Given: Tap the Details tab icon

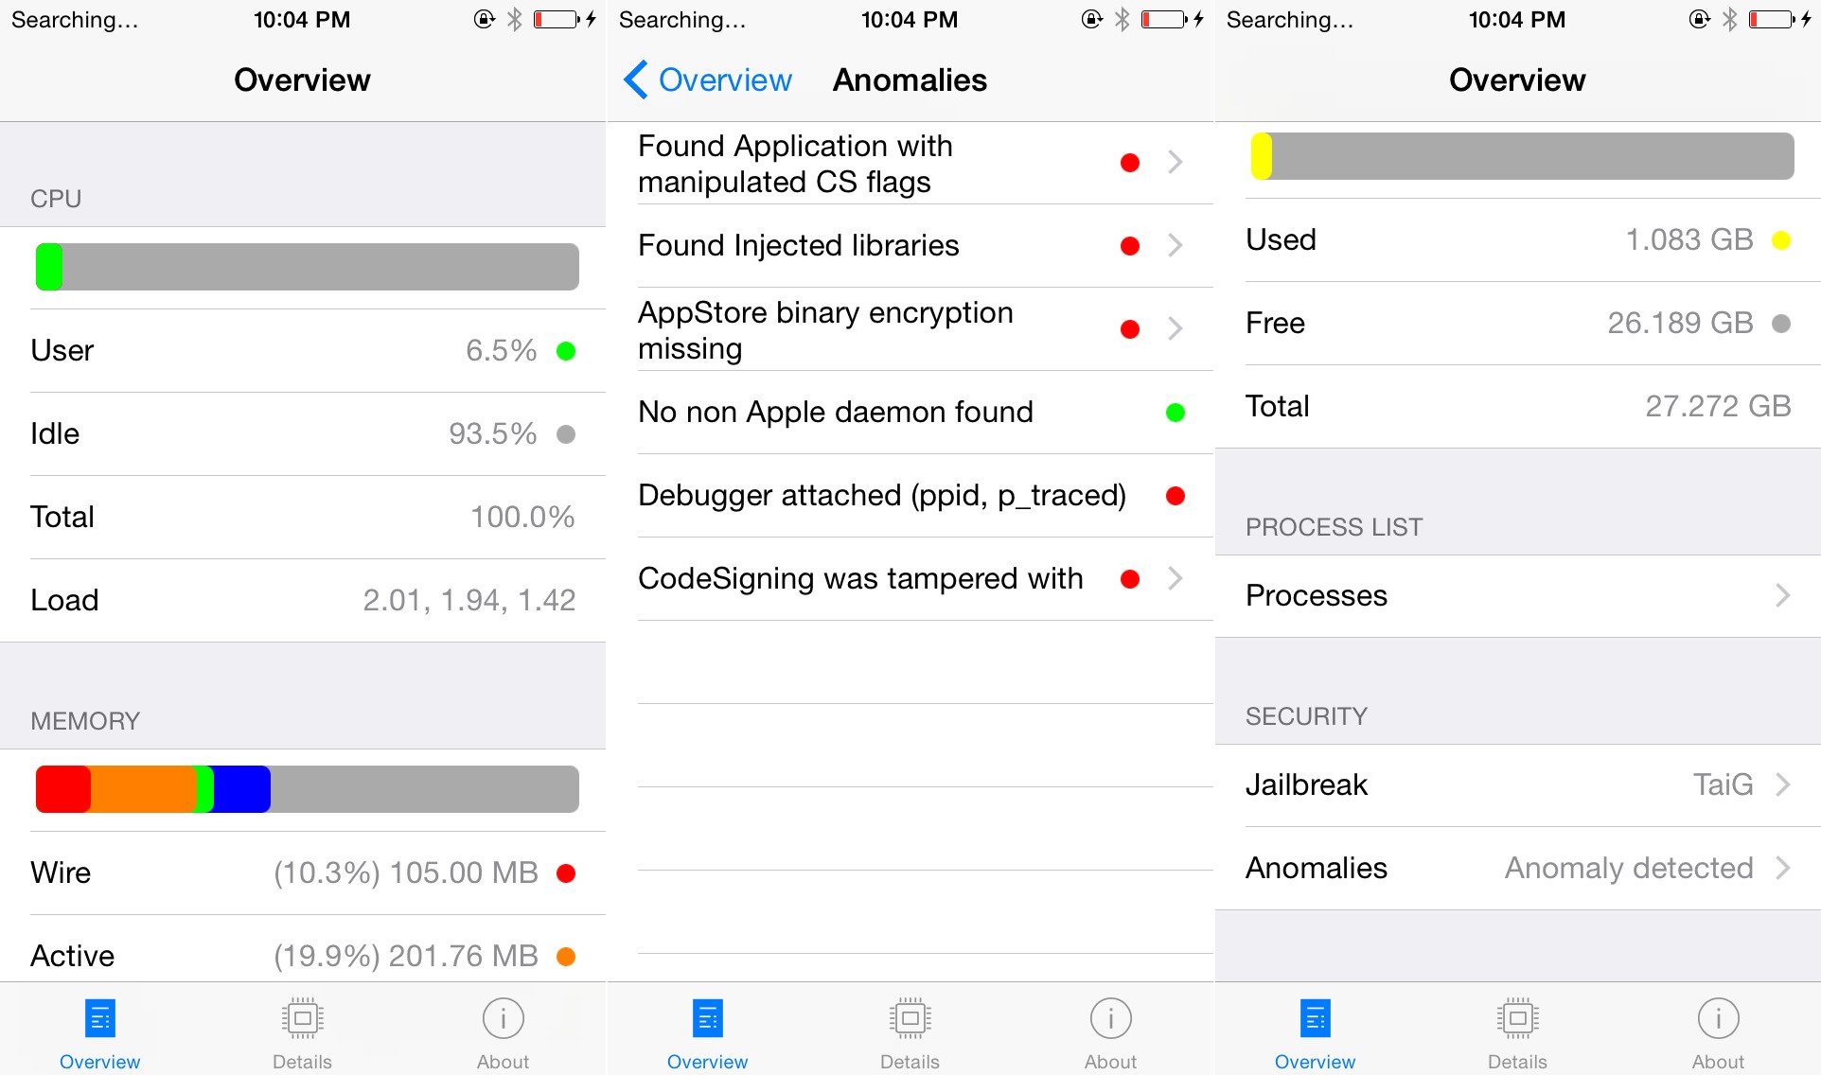Looking at the screenshot, I should coord(303,1017).
